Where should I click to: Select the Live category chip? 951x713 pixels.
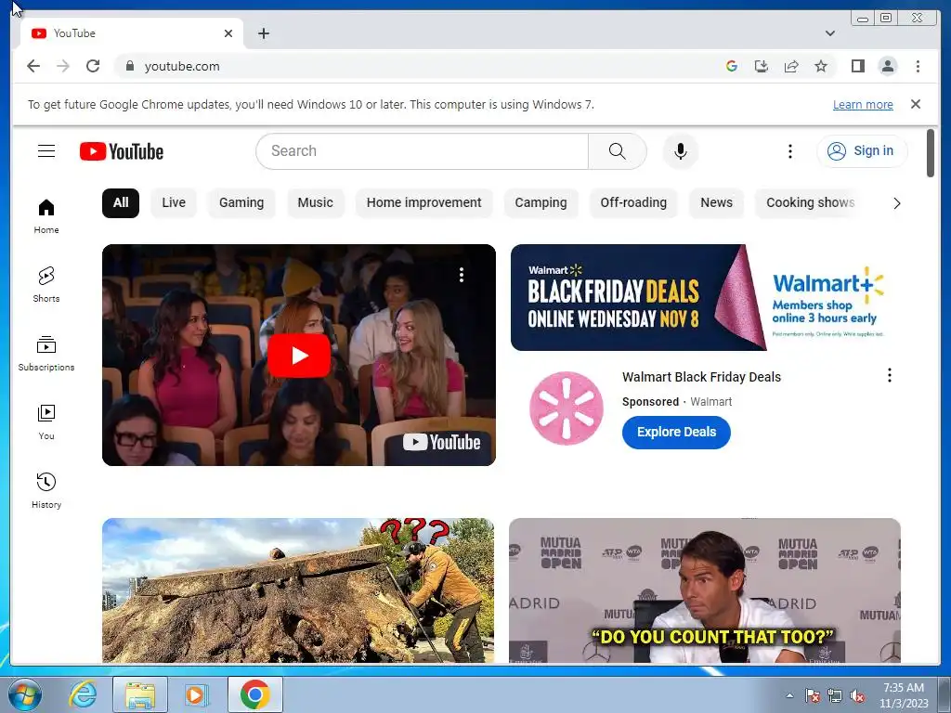point(174,202)
